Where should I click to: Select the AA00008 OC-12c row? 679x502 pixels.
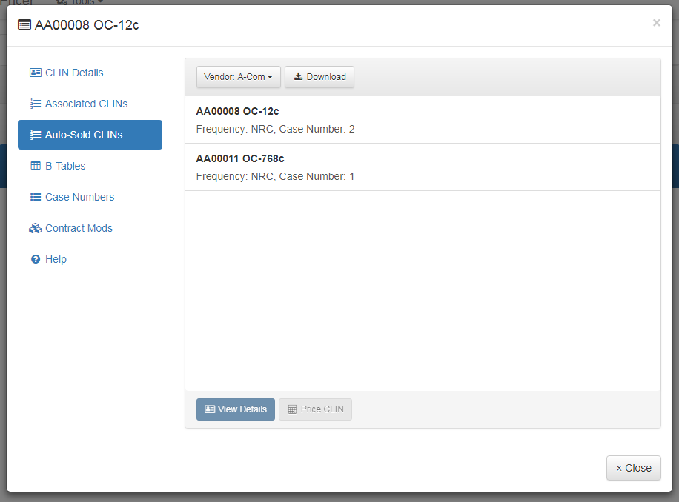[423, 119]
